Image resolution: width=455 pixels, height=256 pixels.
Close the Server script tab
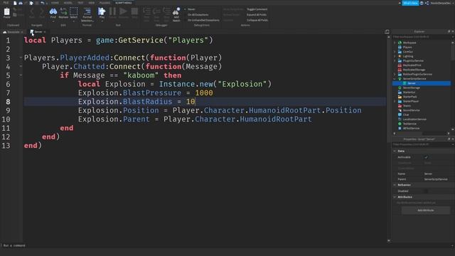45,32
